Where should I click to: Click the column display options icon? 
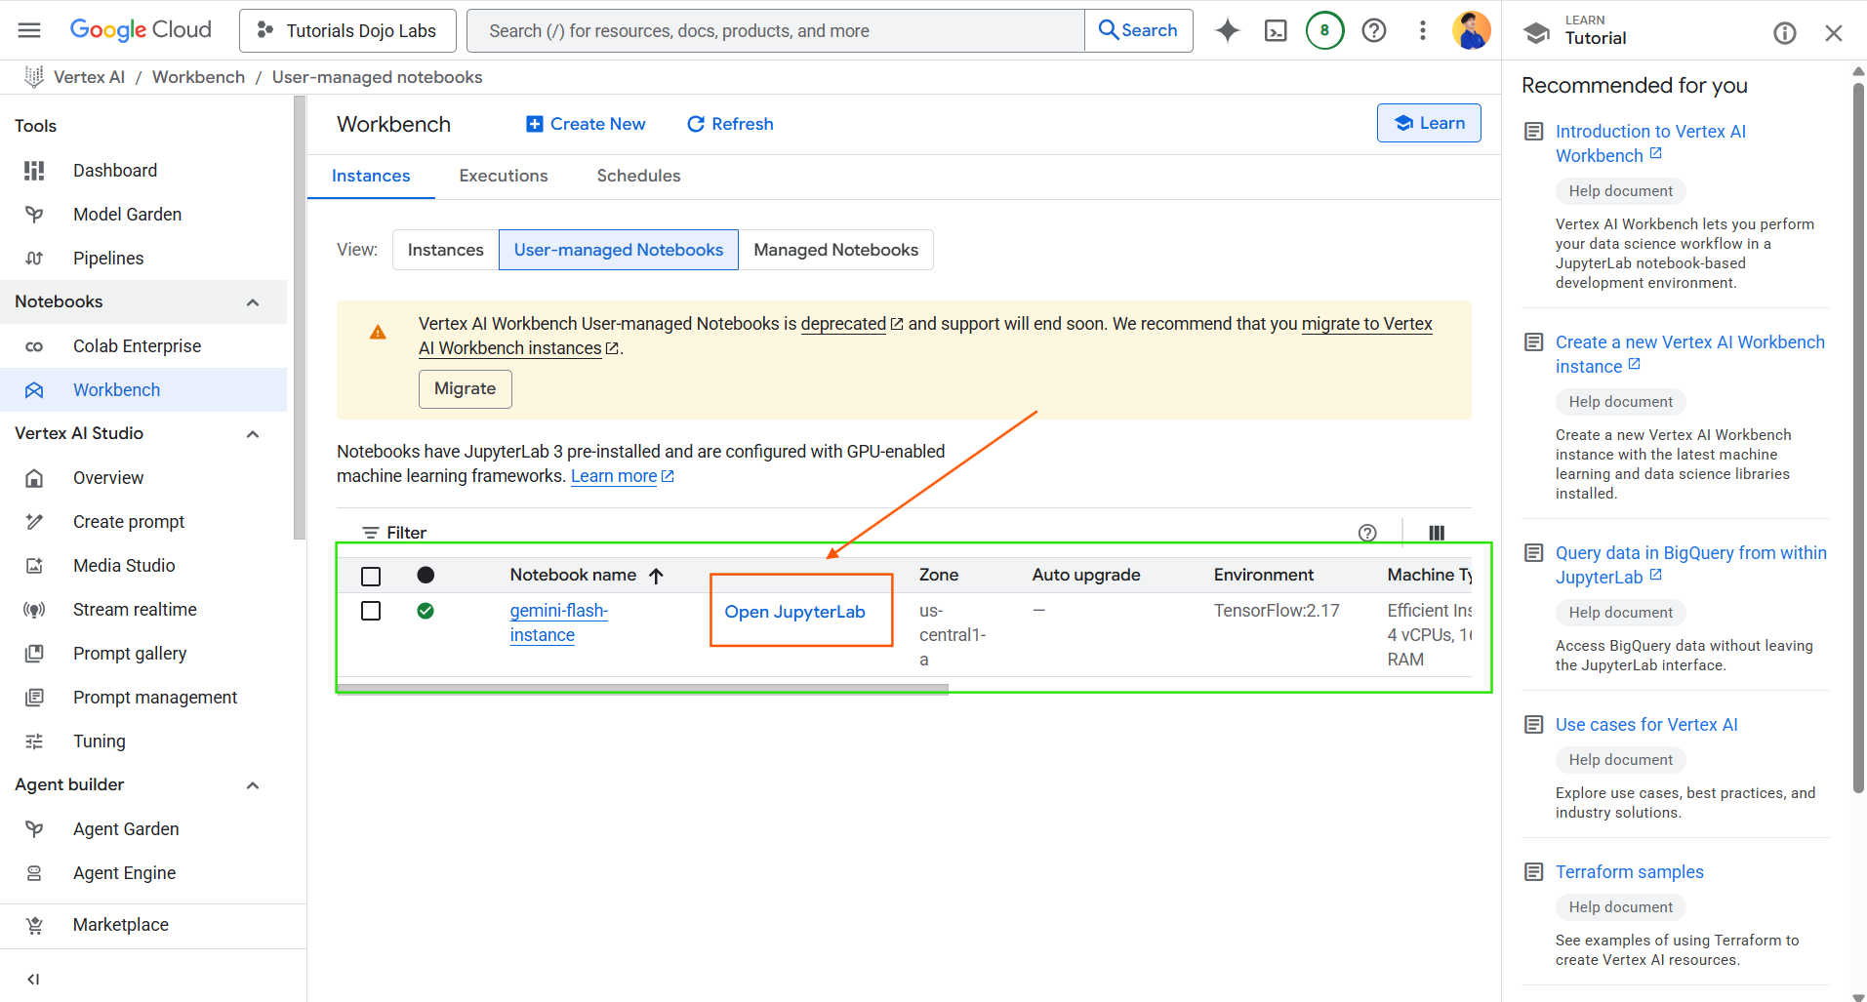[1437, 533]
